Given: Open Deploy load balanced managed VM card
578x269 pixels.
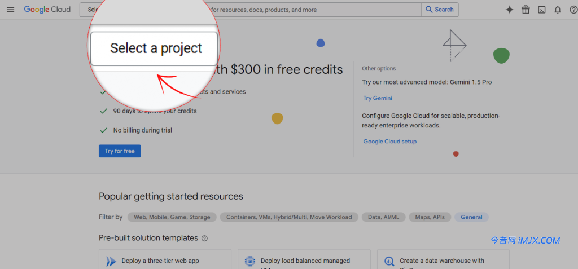Looking at the screenshot, I should tap(304, 259).
